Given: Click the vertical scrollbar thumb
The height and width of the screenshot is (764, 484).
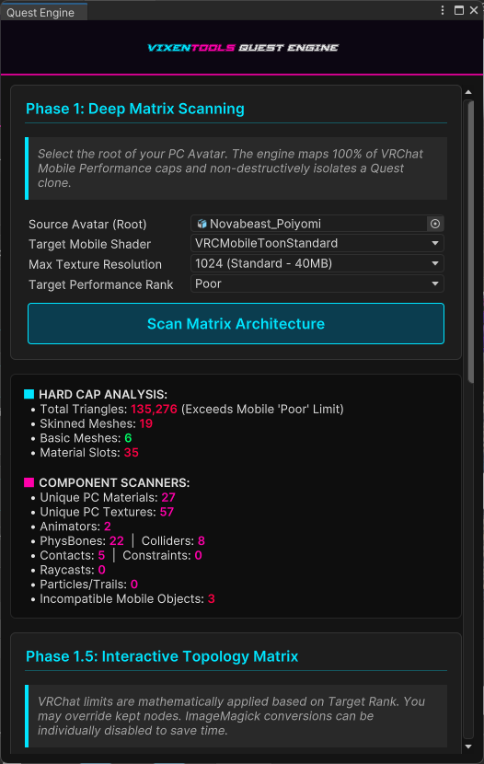Looking at the screenshot, I should (470, 242).
